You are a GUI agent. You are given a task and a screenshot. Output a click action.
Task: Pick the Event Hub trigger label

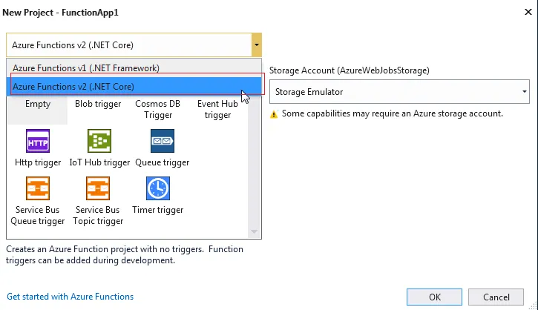pyautogui.click(x=217, y=109)
